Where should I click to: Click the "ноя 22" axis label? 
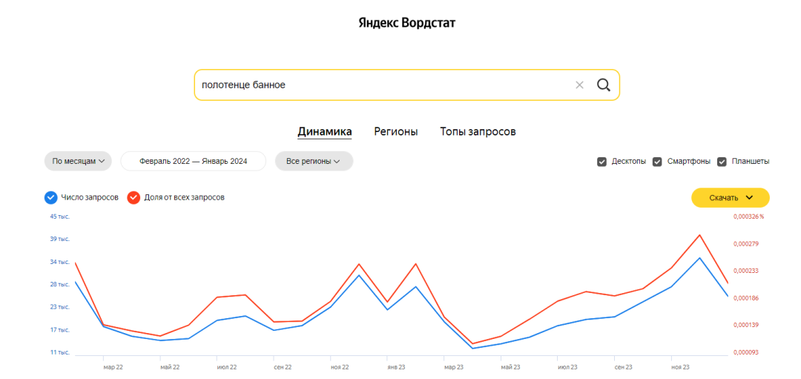click(340, 366)
